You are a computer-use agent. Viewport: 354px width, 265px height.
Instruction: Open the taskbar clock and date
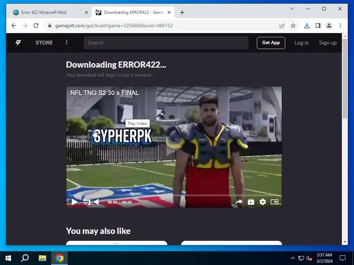coord(324,258)
